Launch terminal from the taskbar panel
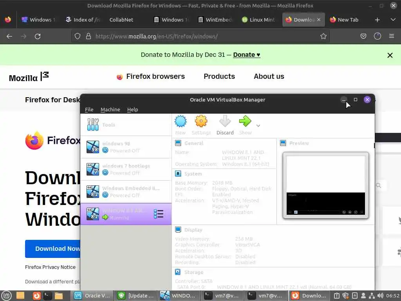The image size is (401, 301). tap(47, 296)
